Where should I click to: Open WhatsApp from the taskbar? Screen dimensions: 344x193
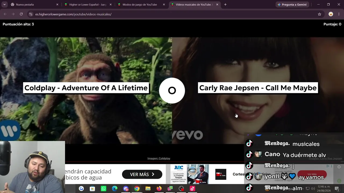103,189
